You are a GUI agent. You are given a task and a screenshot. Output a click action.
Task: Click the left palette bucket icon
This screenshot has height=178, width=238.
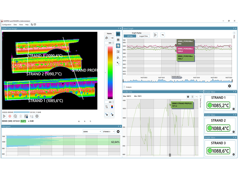[x=107, y=114]
